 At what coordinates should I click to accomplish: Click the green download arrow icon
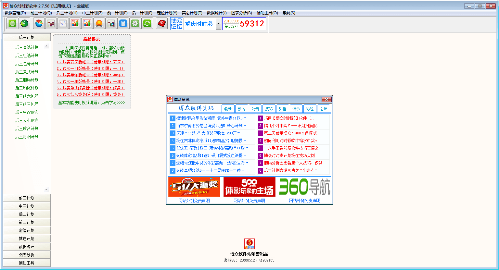pyautogui.click(x=24, y=23)
